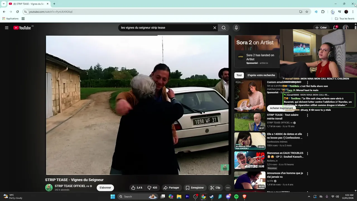Click inside the YouTube search field
Screen dimensions: 357x201
pyautogui.click(x=166, y=28)
